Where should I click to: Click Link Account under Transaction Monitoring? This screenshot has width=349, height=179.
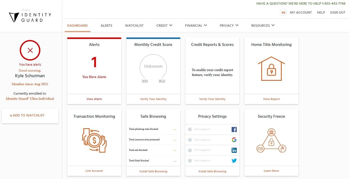94,171
